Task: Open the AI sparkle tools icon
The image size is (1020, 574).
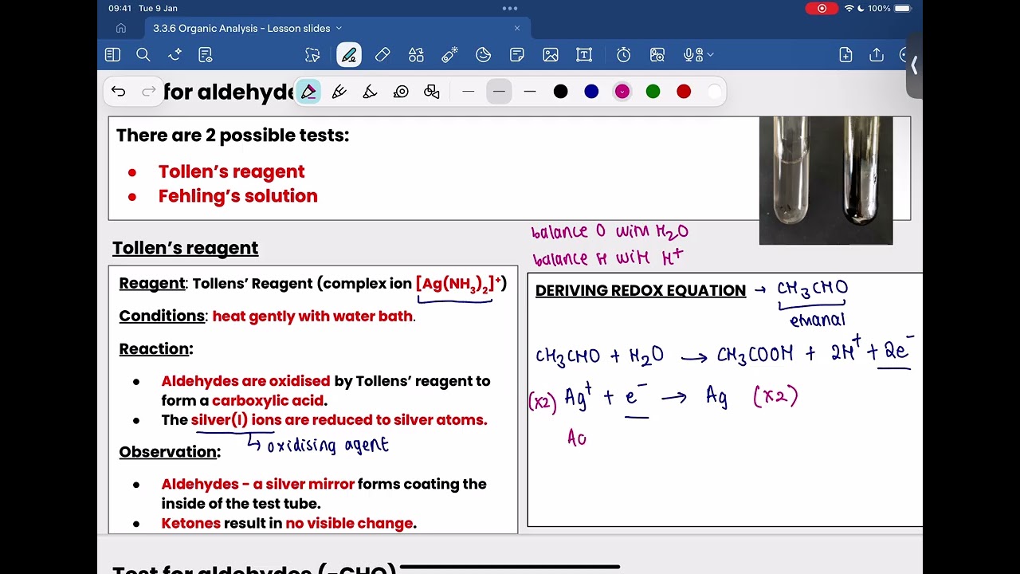Action: tap(175, 55)
